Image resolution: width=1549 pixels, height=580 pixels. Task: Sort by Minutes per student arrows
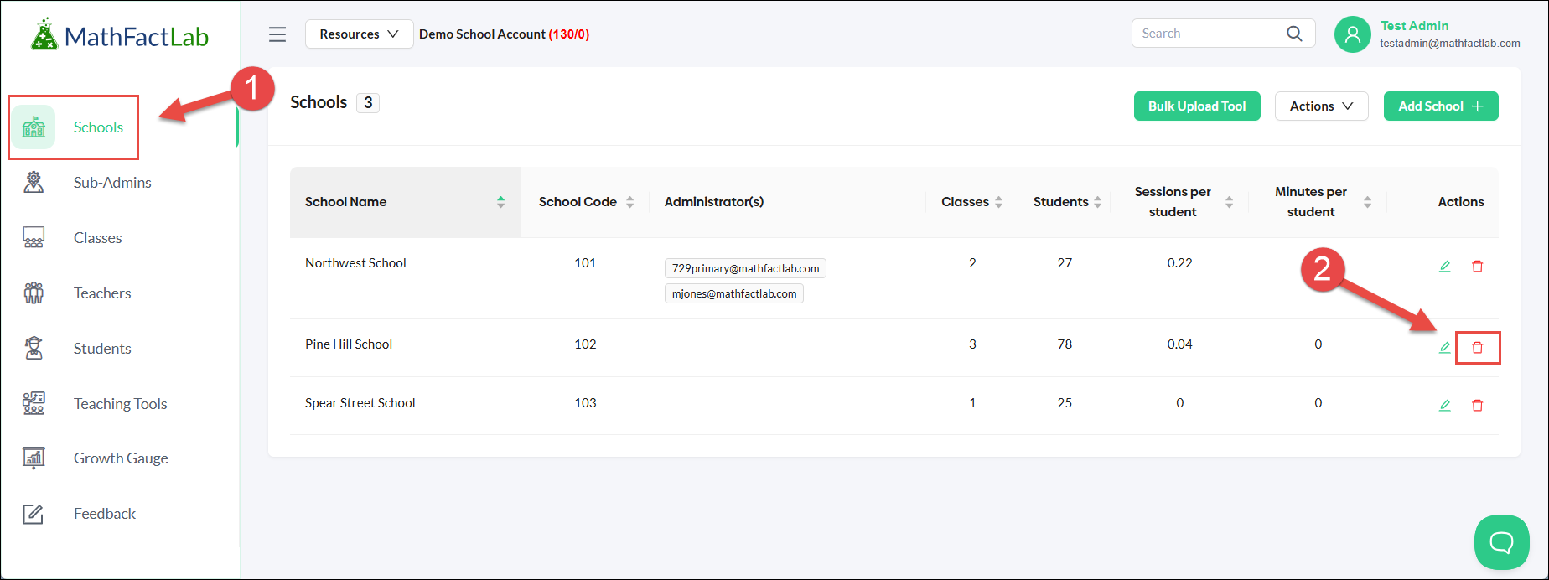tap(1367, 202)
